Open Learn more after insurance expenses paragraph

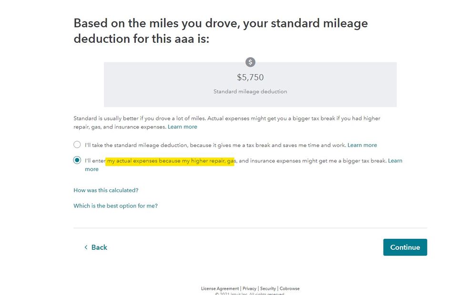[182, 127]
